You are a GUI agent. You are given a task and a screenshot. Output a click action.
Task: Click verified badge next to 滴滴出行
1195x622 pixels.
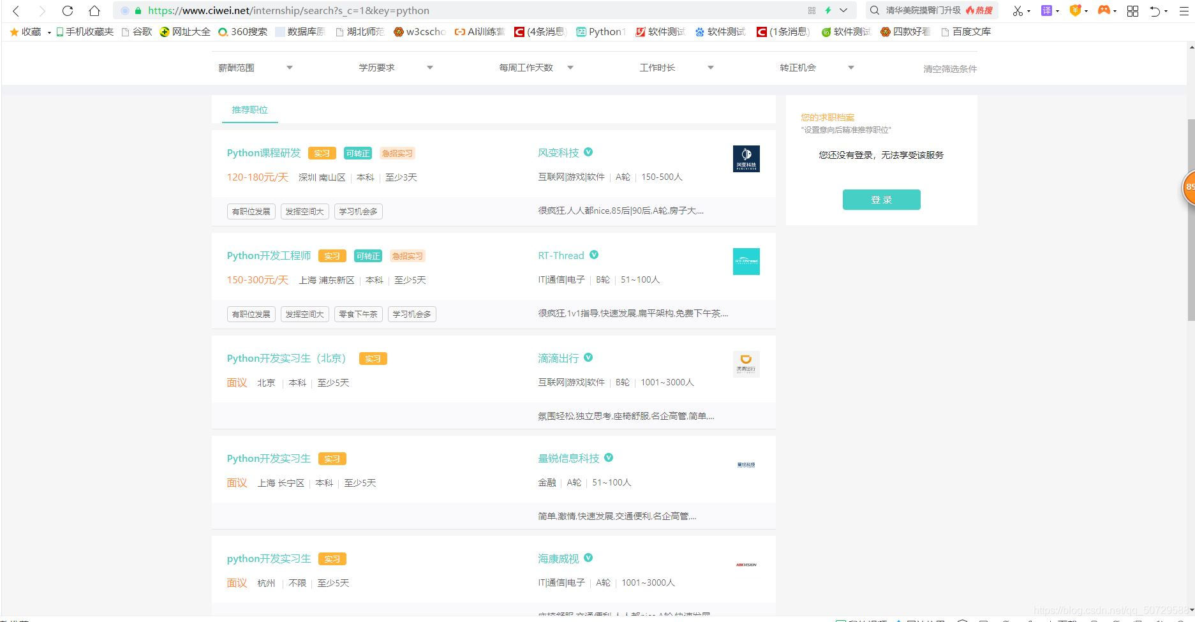pos(588,357)
